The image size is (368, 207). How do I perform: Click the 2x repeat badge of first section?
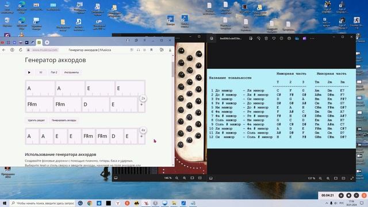[x=143, y=98]
